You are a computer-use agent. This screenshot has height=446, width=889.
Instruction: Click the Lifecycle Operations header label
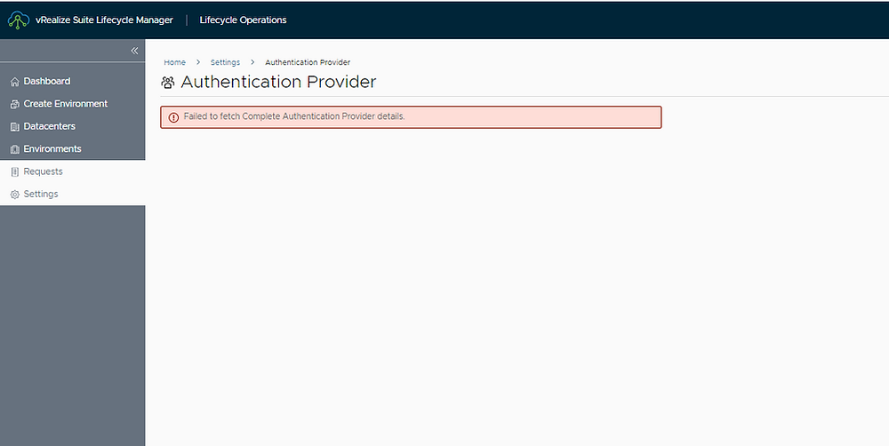tap(244, 20)
